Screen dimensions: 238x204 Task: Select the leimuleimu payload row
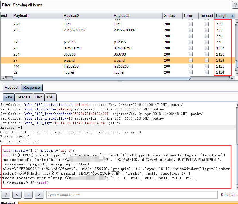click(118, 48)
